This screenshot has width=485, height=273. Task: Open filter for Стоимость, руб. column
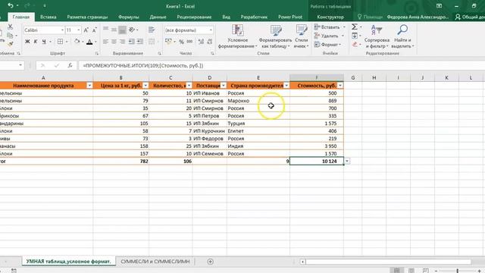click(x=340, y=86)
